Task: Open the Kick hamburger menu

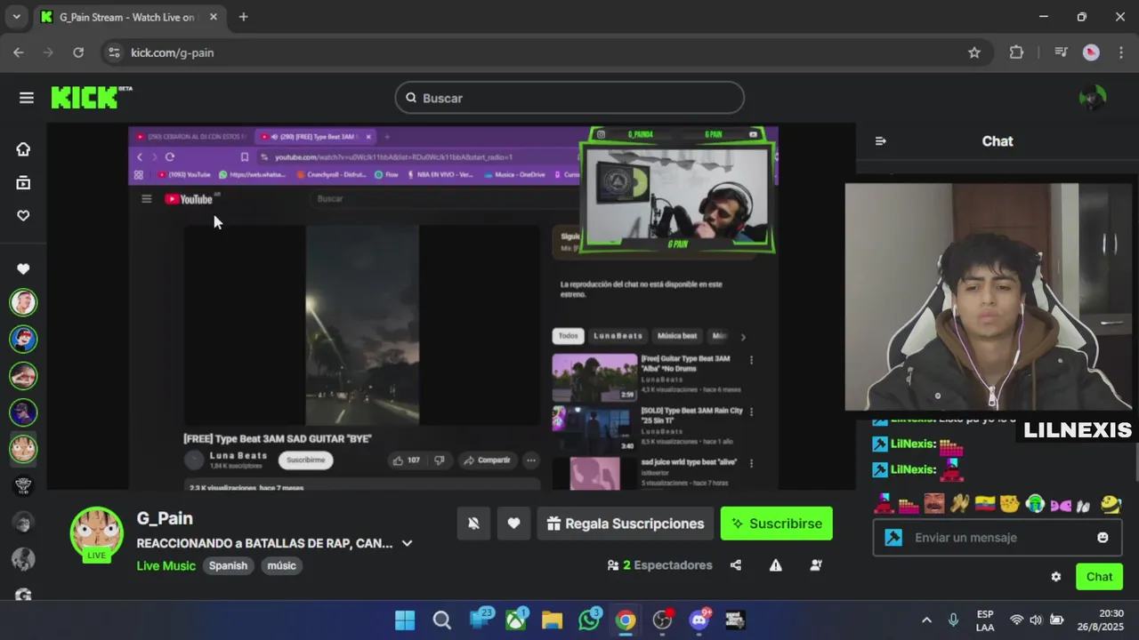Action: [x=26, y=98]
